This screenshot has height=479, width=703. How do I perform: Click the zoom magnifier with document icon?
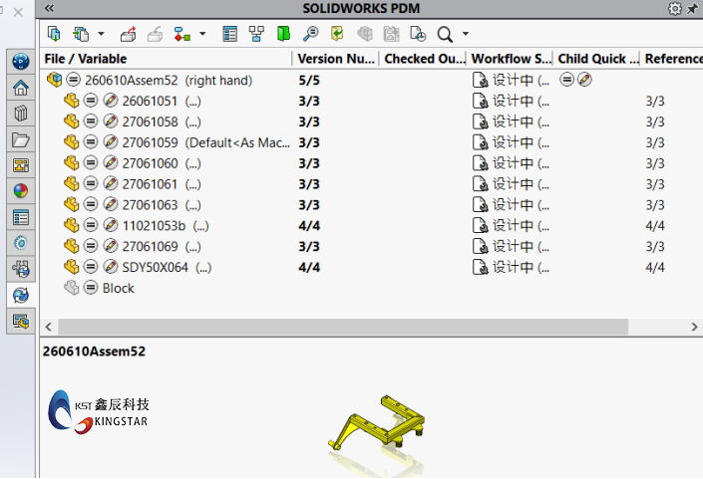point(310,34)
